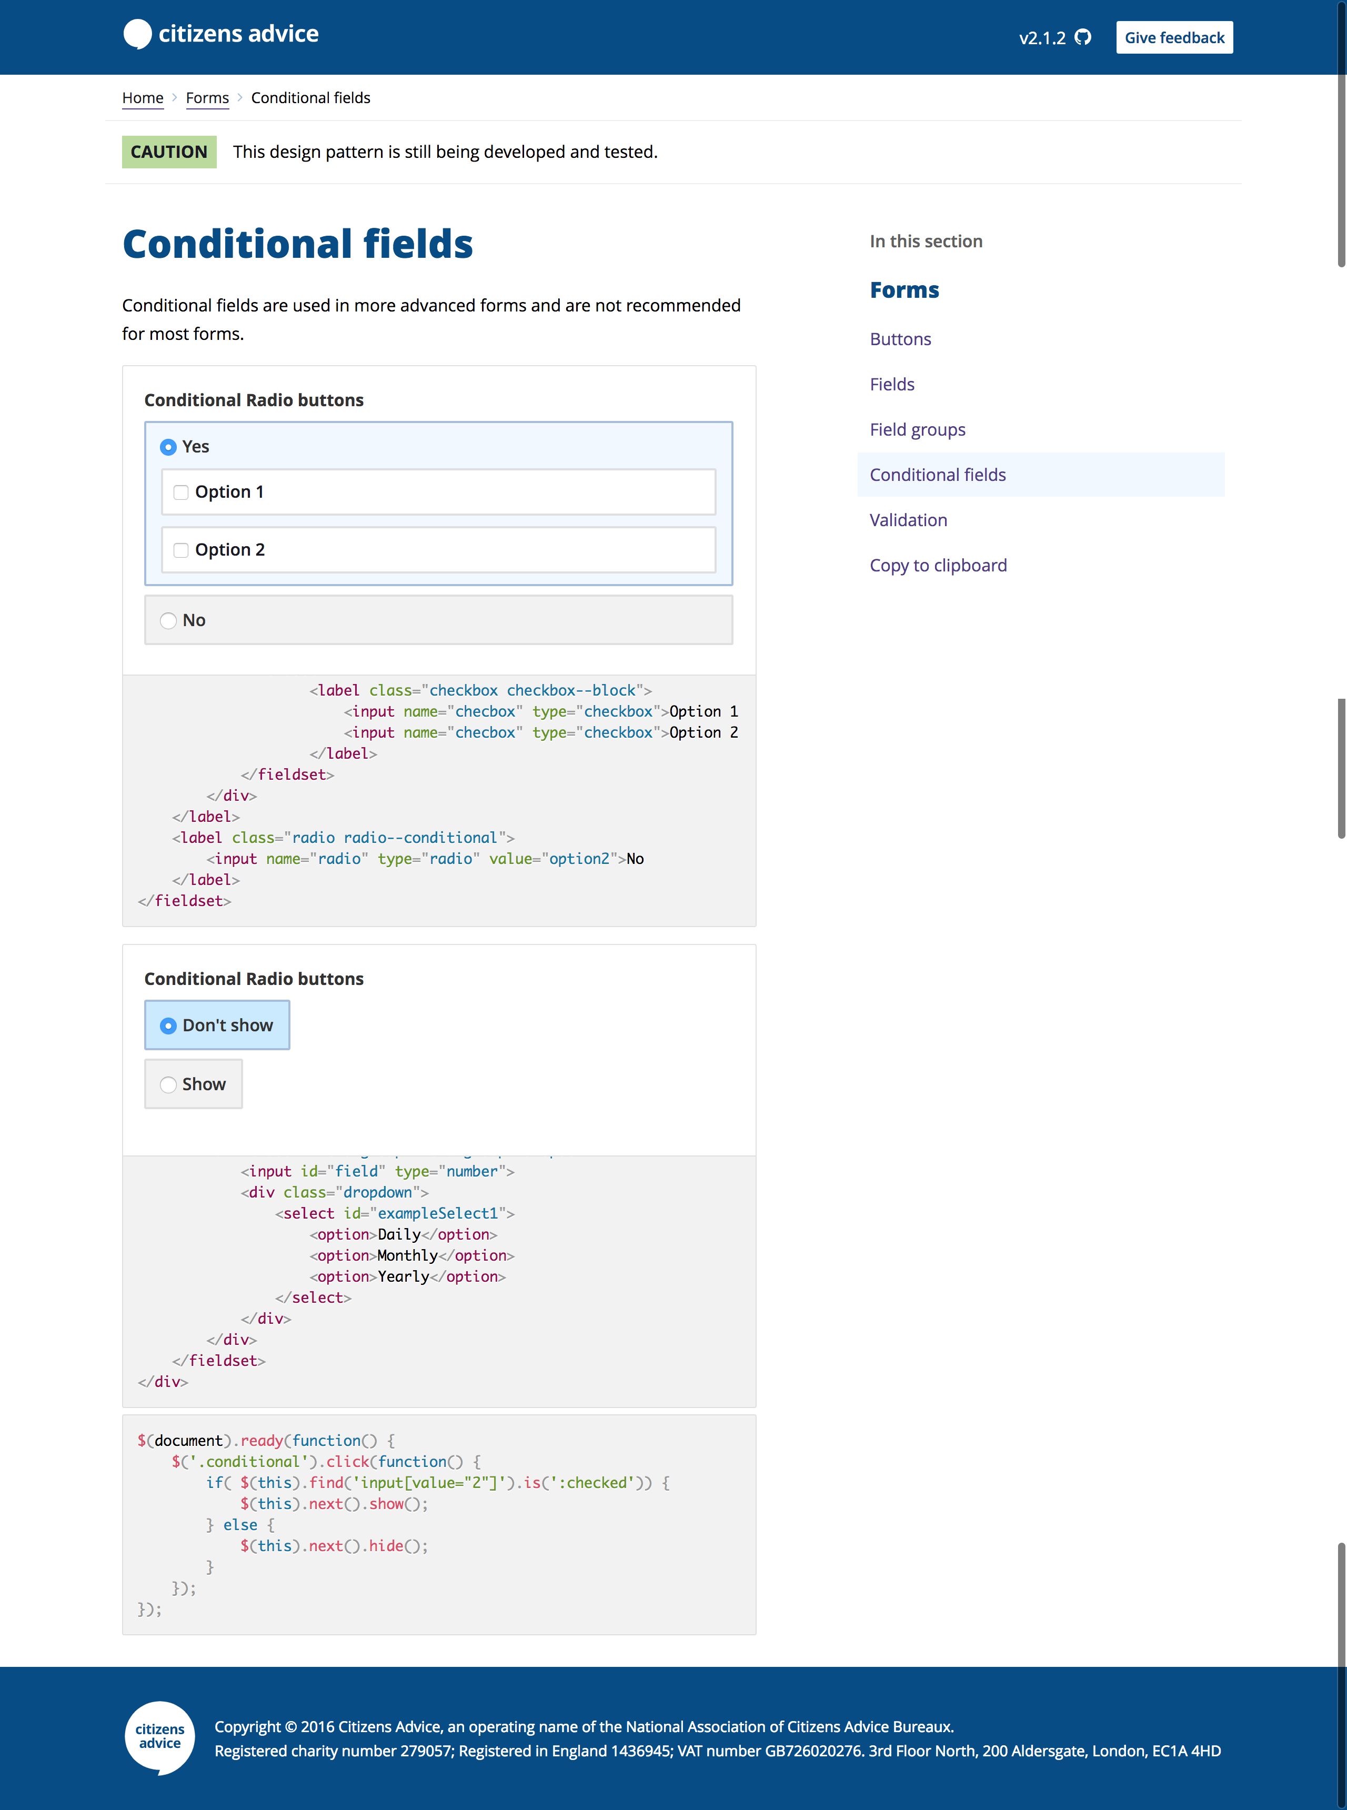The width and height of the screenshot is (1347, 1810).
Task: Select the Yes radio button
Action: pos(169,447)
